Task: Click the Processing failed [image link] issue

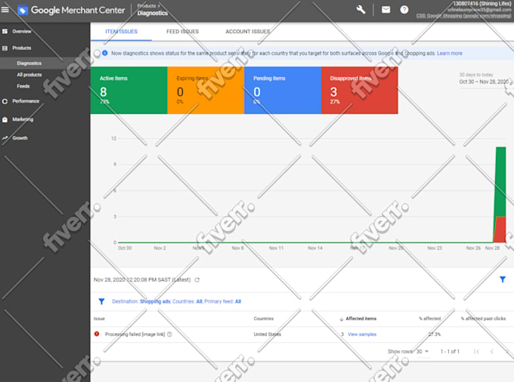Action: click(x=135, y=334)
